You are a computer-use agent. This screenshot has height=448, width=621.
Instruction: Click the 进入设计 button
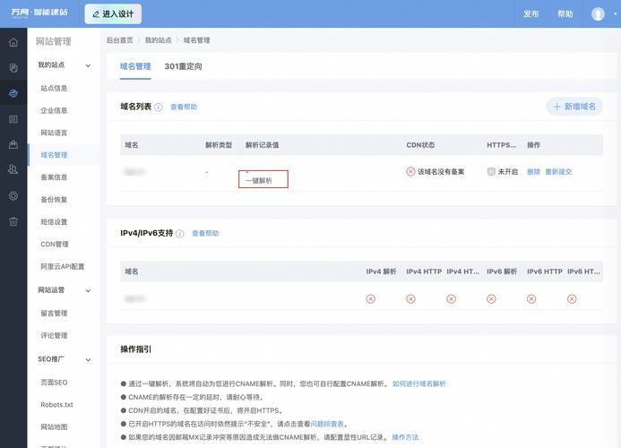(113, 13)
